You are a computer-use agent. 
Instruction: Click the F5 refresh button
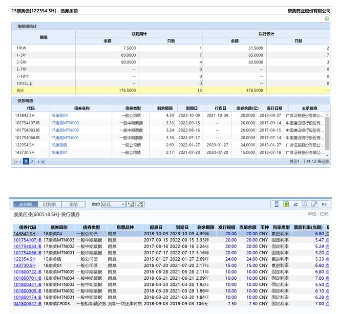click(x=324, y=204)
